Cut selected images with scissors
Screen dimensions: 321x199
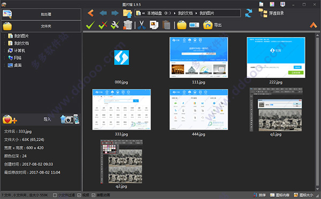click(141, 25)
